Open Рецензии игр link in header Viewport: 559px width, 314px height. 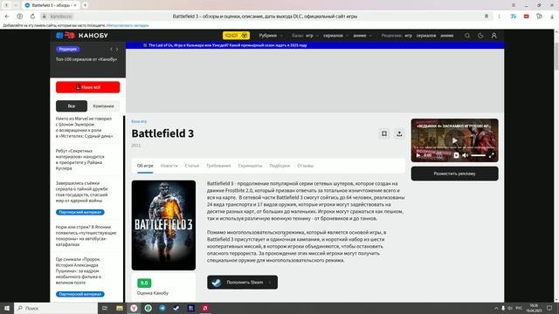pos(408,36)
